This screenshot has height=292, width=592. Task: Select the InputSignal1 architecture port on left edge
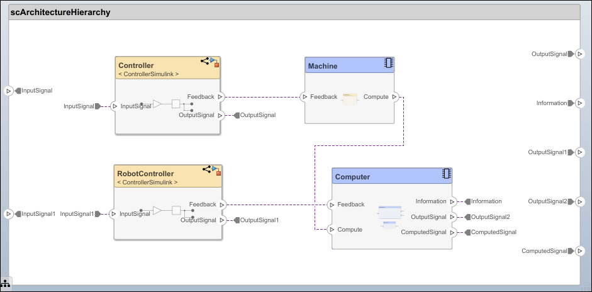click(x=8, y=214)
